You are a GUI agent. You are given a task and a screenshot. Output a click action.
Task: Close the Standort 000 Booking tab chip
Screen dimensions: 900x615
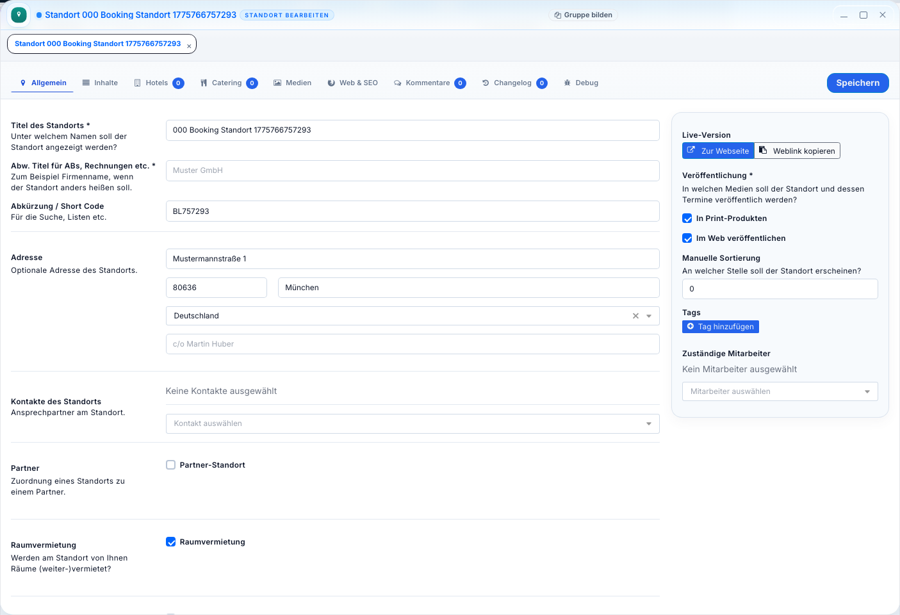[189, 46]
